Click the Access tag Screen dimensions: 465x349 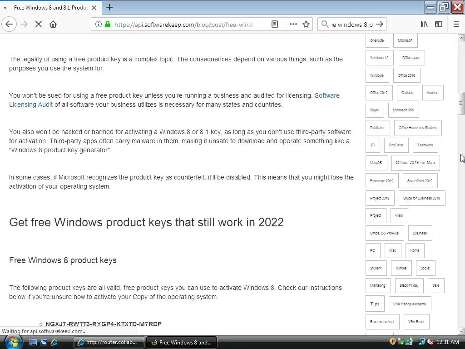(432, 93)
